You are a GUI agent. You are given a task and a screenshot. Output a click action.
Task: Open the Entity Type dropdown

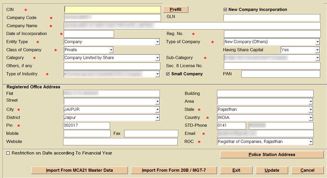point(157,42)
